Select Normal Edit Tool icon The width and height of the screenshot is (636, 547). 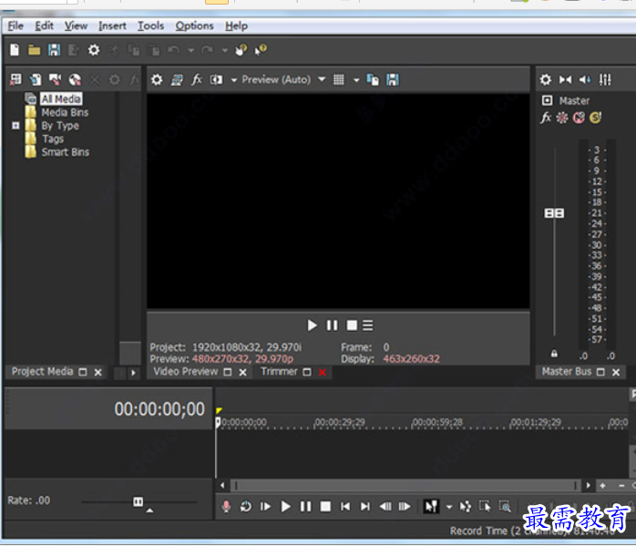point(431,506)
